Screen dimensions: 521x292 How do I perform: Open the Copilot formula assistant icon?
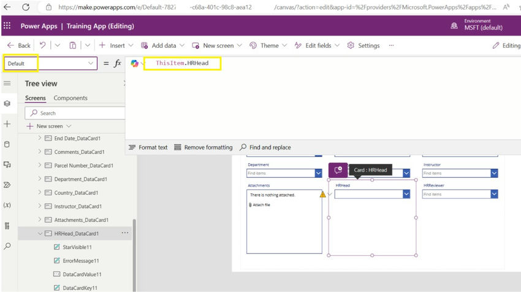(x=135, y=63)
